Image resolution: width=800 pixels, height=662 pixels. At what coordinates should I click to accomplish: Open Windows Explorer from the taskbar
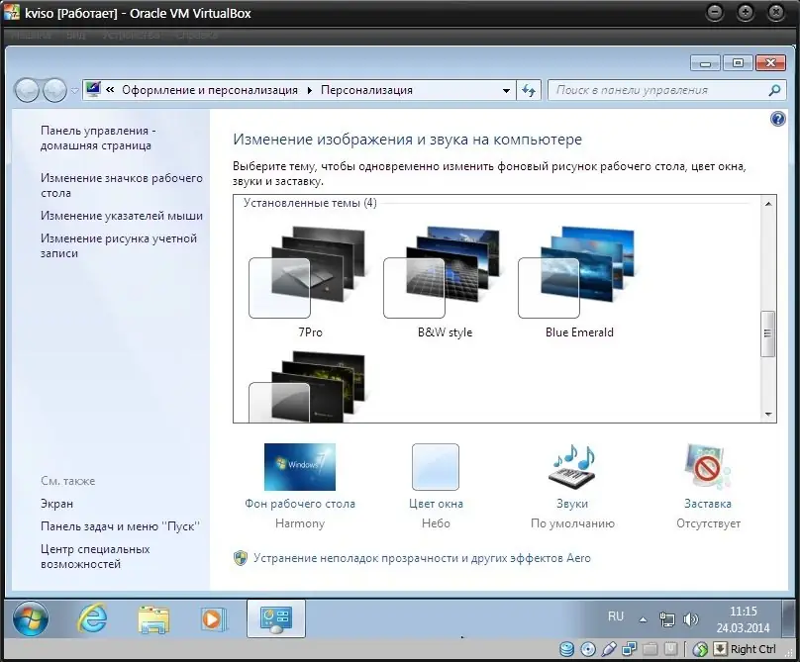tap(153, 617)
